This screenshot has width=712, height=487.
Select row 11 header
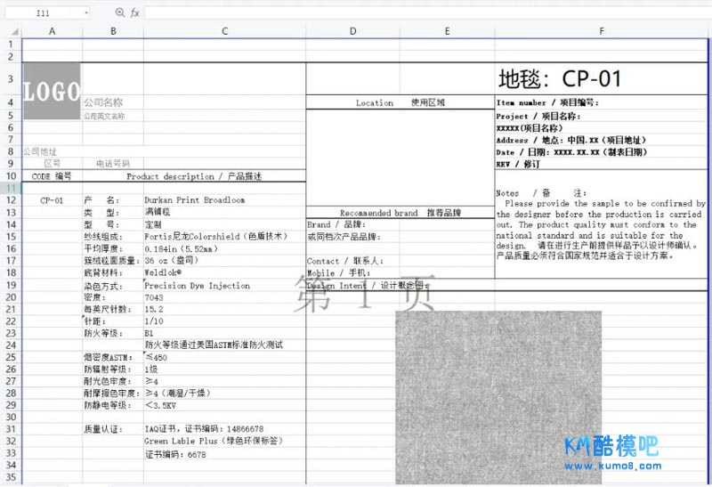point(12,188)
